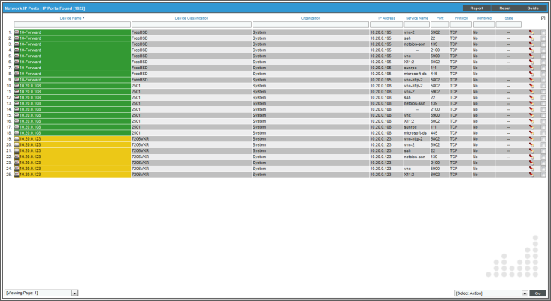The width and height of the screenshot is (551, 301).
Task: Click 10-Forward device name in row 2
Action: click(x=30, y=38)
